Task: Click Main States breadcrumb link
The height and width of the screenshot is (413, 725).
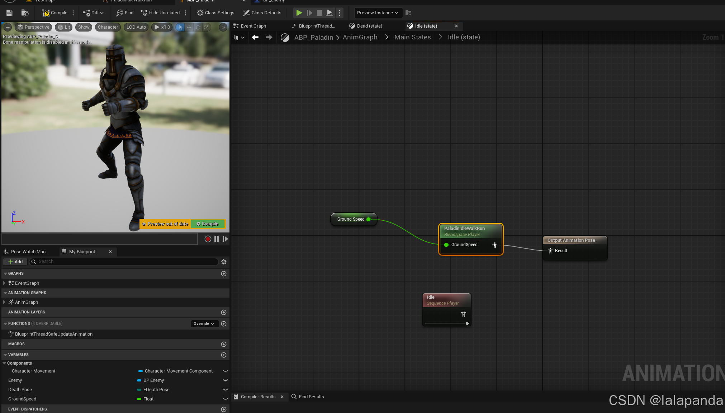Action: coord(412,37)
